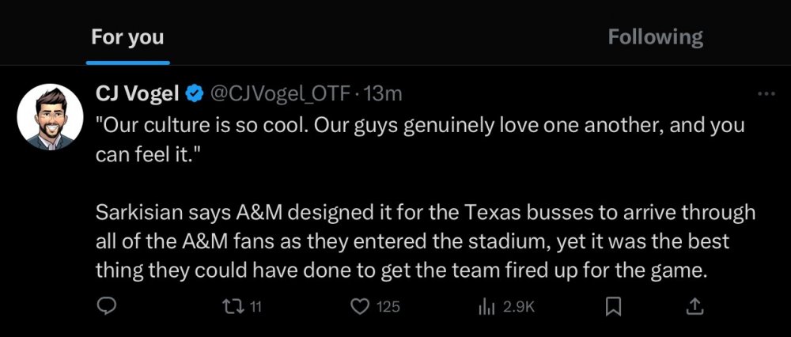Select the For you tab
This screenshot has height=337, width=791.
tap(127, 37)
